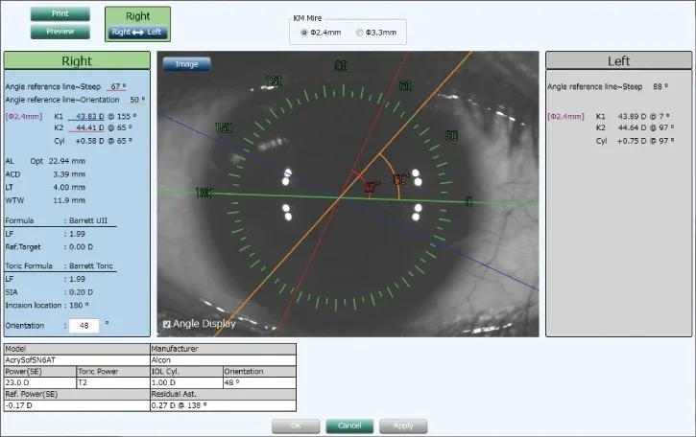Click the Formula value Barrett UII

(88, 220)
